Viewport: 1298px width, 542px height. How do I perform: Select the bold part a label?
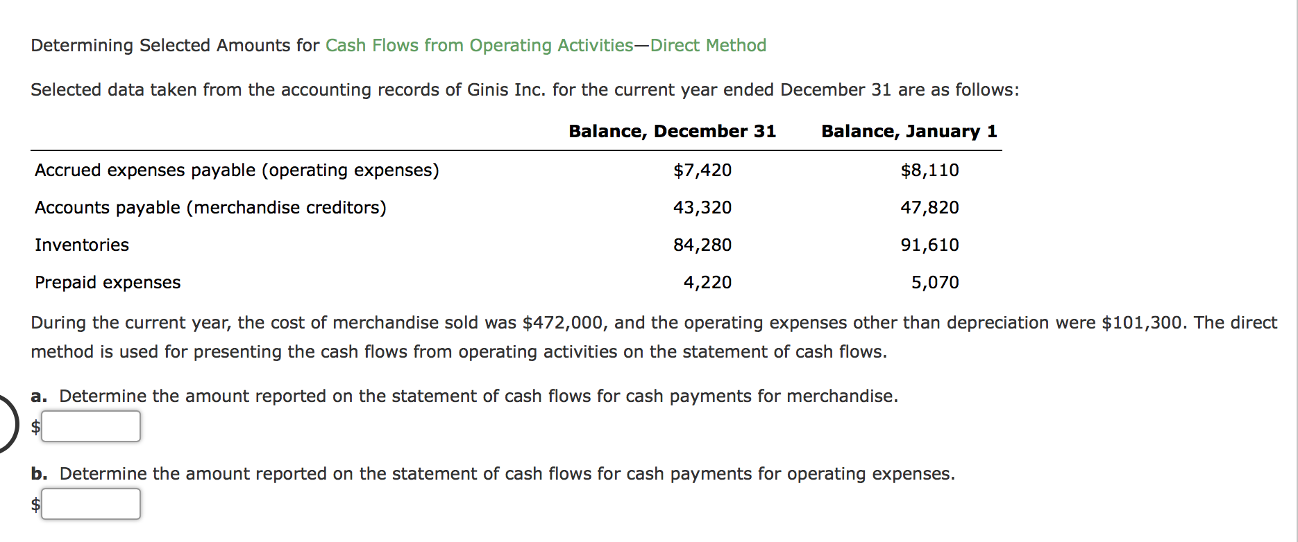coord(38,396)
